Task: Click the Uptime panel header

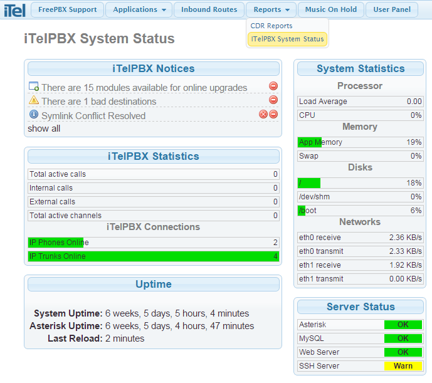Action: coord(154,284)
